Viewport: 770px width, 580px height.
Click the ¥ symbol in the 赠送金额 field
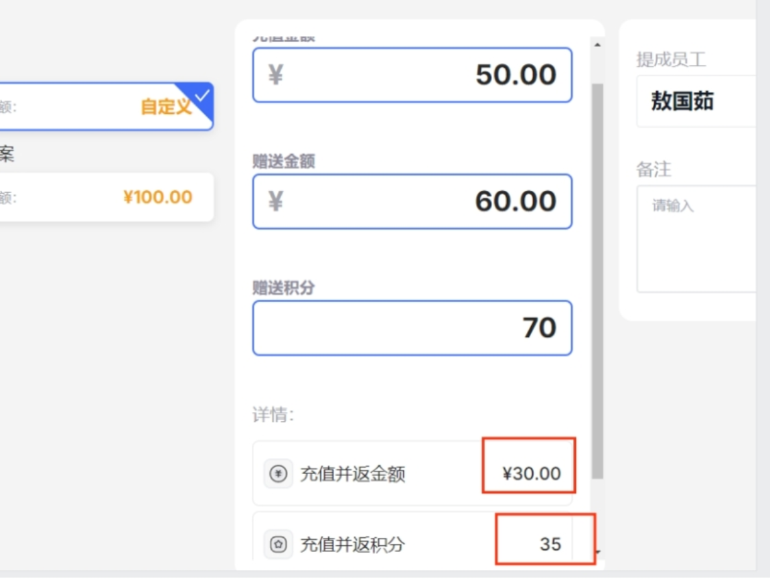tap(275, 201)
